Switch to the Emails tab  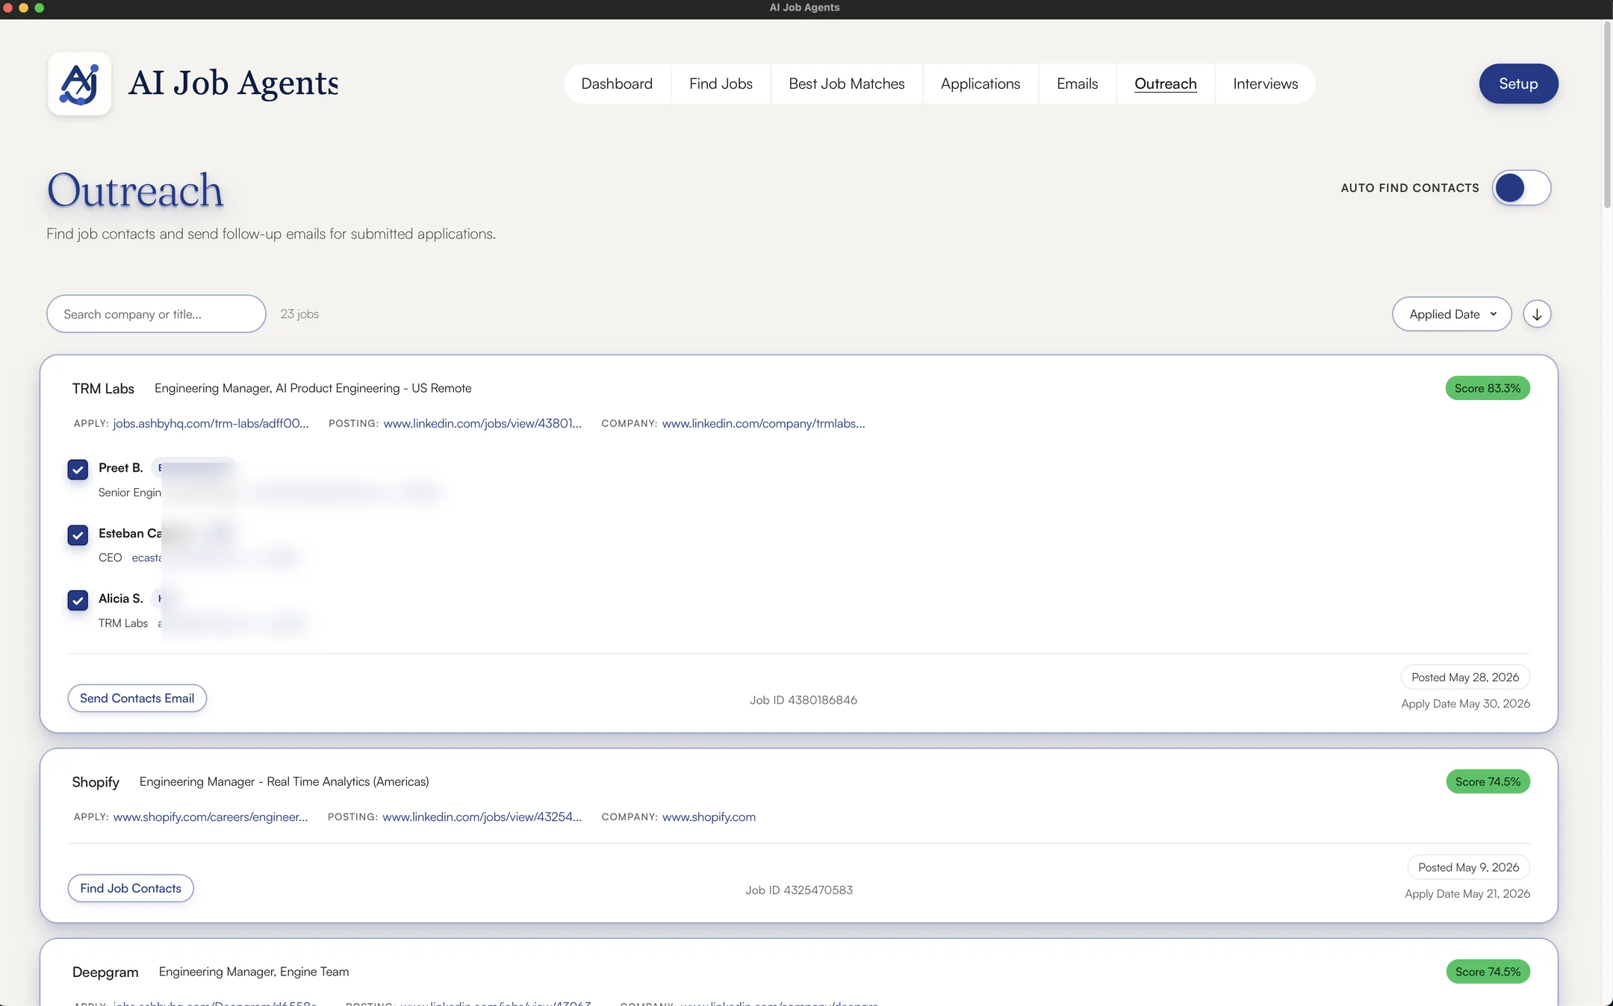click(x=1077, y=84)
